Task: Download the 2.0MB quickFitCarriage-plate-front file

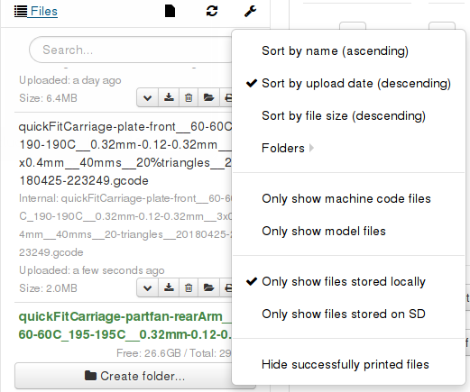Action: tap(169, 288)
